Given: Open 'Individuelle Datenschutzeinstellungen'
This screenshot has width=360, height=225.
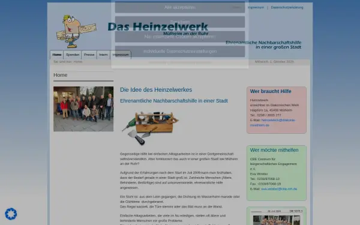Looking at the screenshot, I should 180,52.
